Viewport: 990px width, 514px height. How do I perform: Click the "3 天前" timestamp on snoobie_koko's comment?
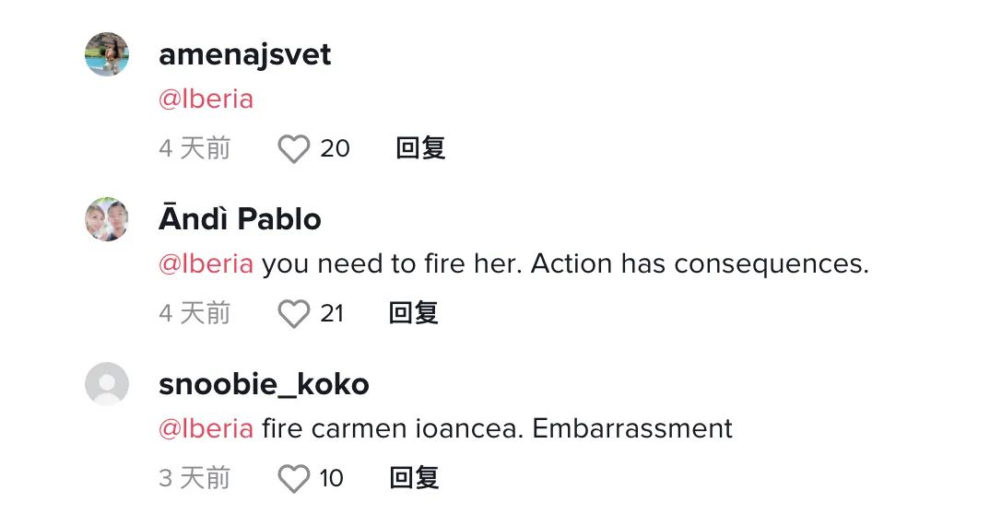(x=194, y=478)
